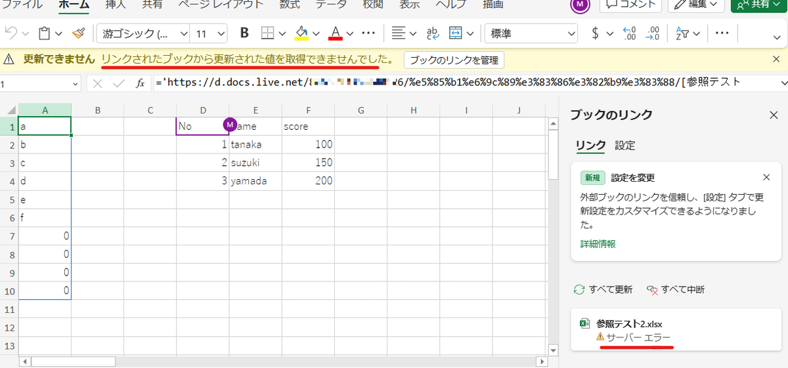The width and height of the screenshot is (788, 368).
Task: Toggle Bold formatting
Action: (245, 33)
